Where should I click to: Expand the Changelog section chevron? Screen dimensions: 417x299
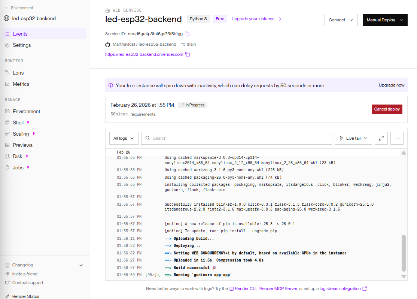(x=81, y=265)
